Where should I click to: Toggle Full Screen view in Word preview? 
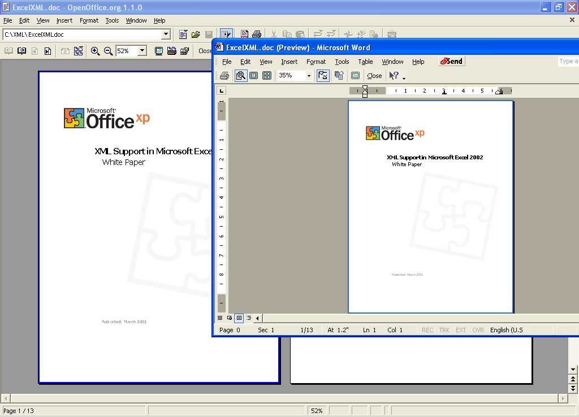click(x=355, y=76)
